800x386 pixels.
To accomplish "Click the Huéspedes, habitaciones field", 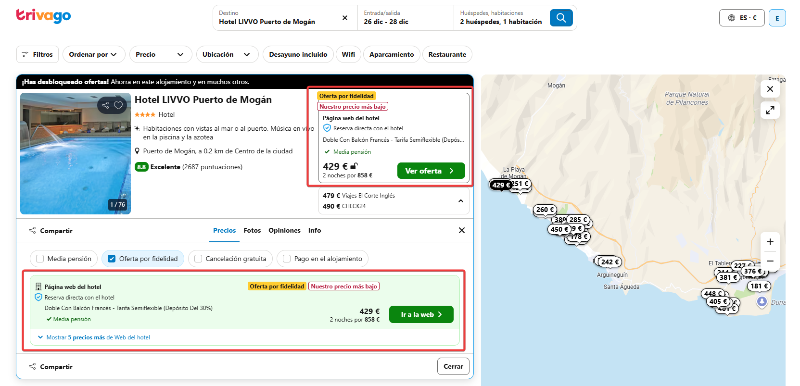I will (501, 18).
